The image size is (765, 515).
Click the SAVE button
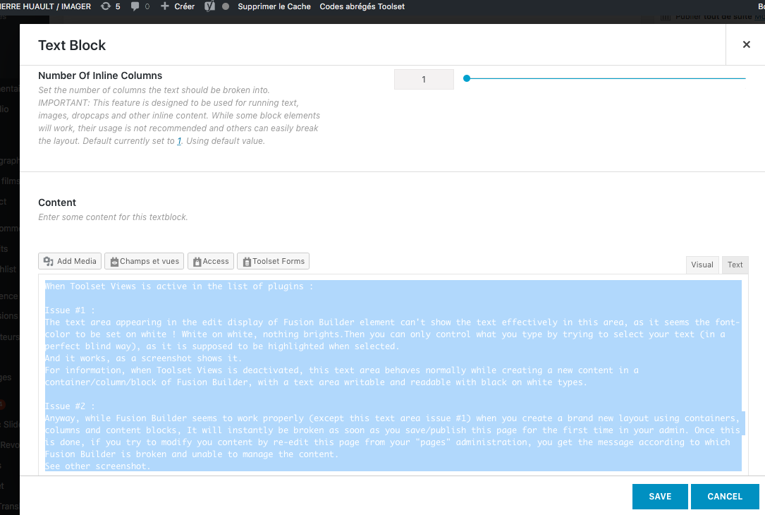[660, 497]
